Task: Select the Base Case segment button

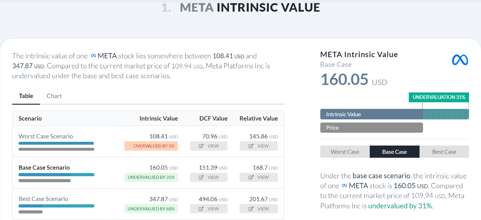Action: 394,152
